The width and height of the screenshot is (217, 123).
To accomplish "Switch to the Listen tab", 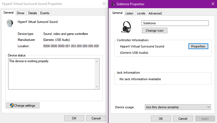I will [130, 13].
